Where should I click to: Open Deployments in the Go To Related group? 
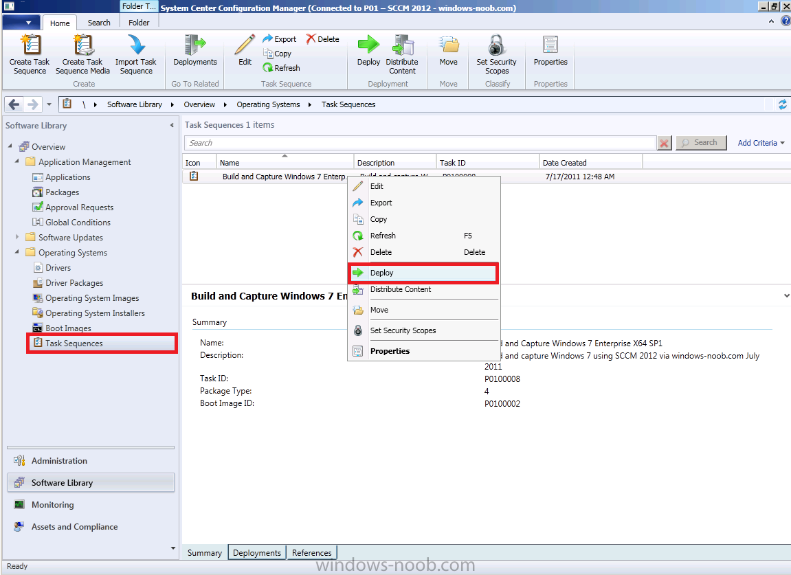pyautogui.click(x=194, y=50)
